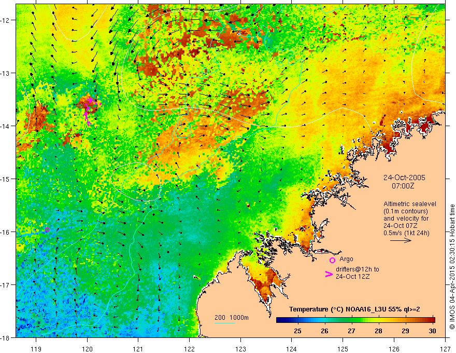The image size is (456, 353).
Task: Click the 122 longitude axis label
Action: (x=190, y=349)
